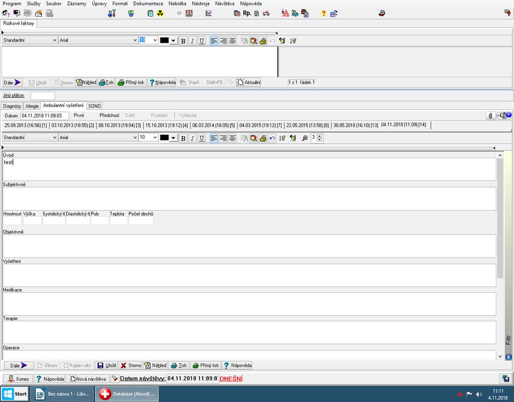Click the Předchozí record navigation link

click(109, 116)
